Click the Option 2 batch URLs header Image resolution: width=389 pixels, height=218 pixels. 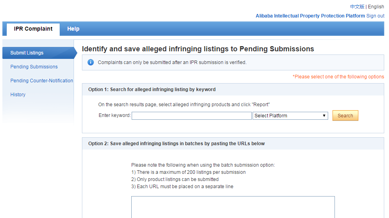coord(176,144)
